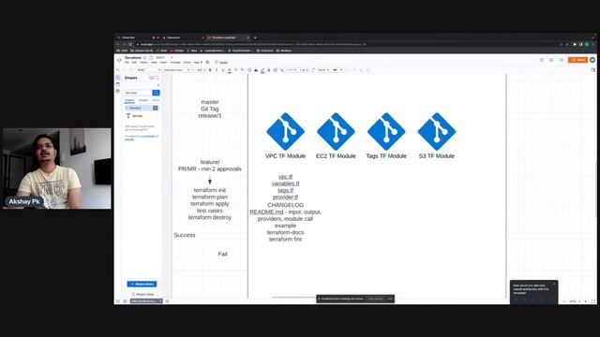Click the blue Shape Library button
This screenshot has width=600, height=337.
142,285
